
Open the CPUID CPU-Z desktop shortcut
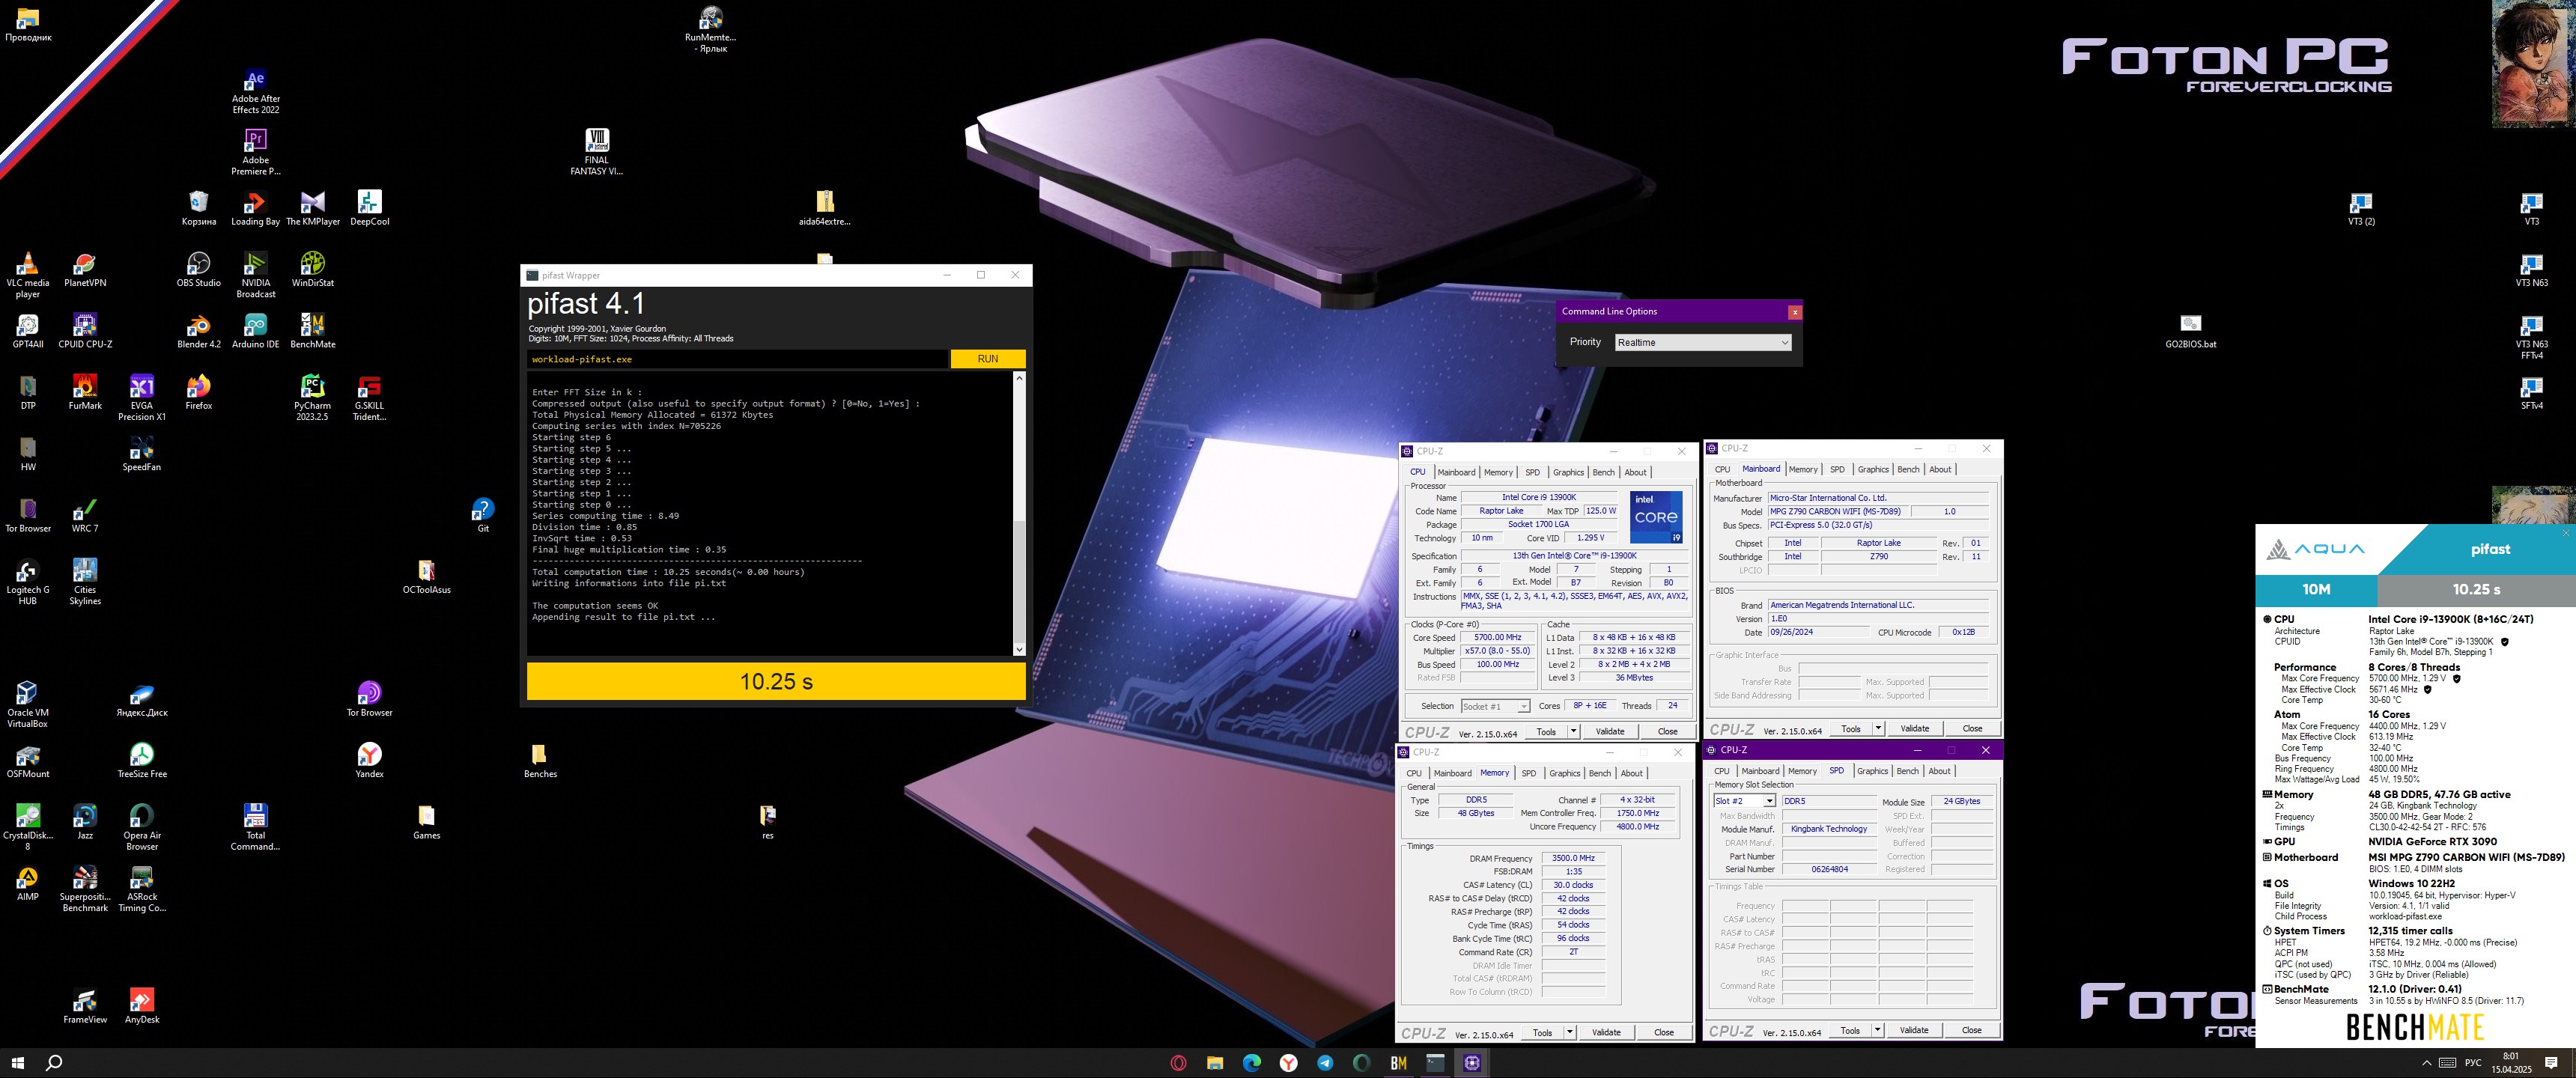coord(85,330)
